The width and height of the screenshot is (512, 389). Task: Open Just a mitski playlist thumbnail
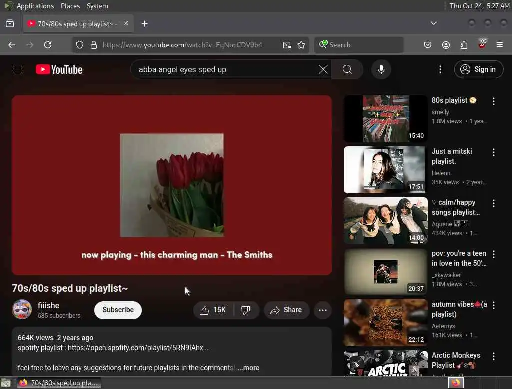[385, 170]
